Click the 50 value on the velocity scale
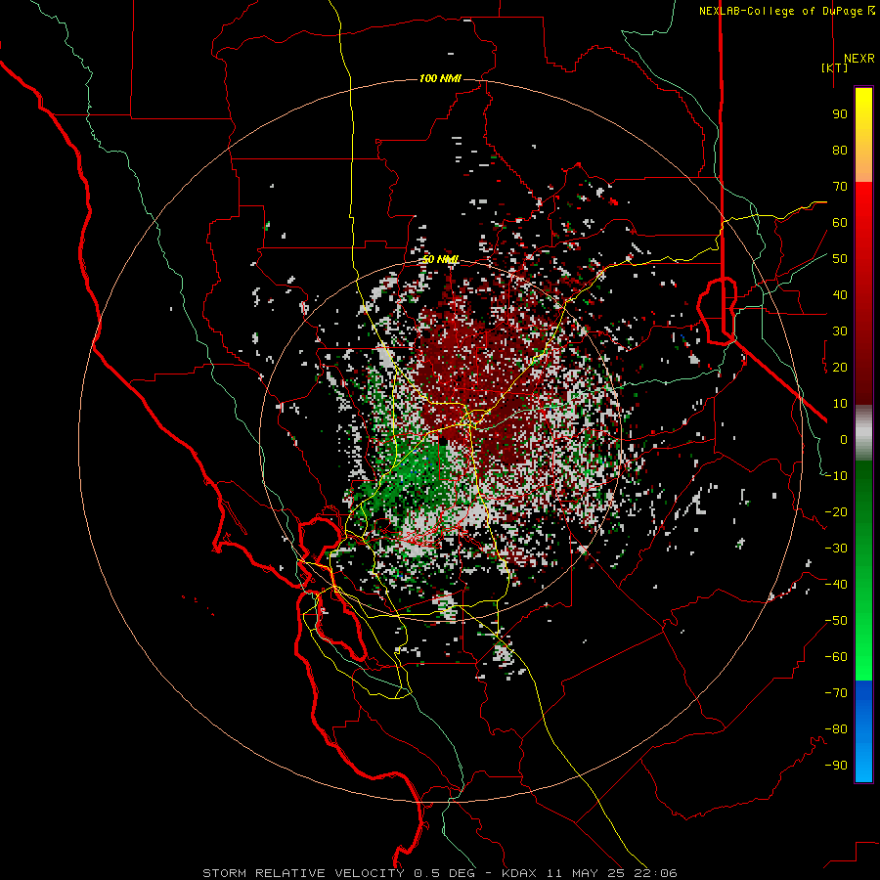Screen dimensions: 880x880 tap(840, 259)
